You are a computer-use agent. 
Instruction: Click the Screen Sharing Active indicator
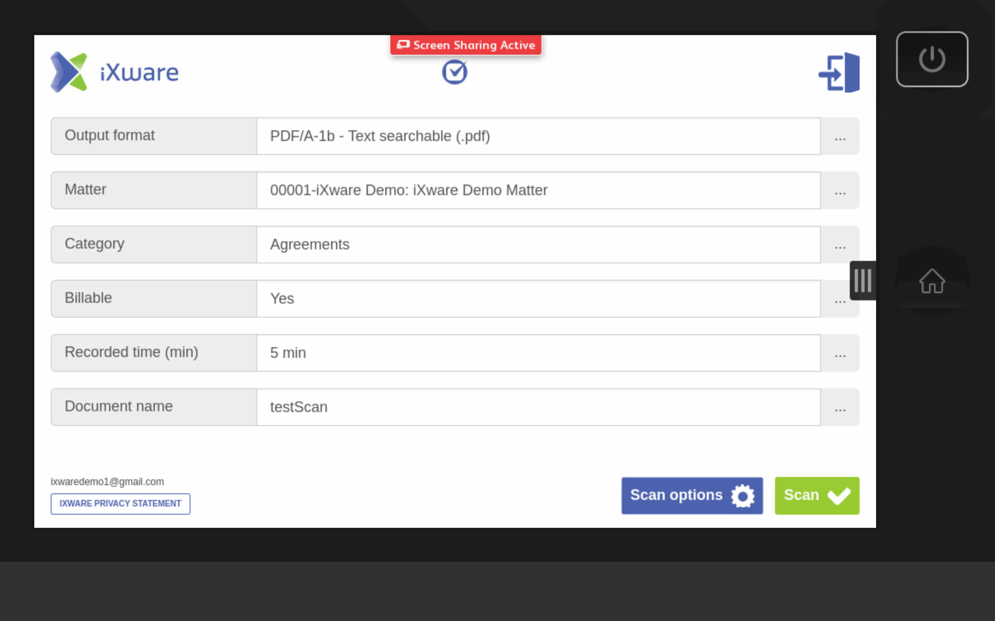(x=466, y=45)
